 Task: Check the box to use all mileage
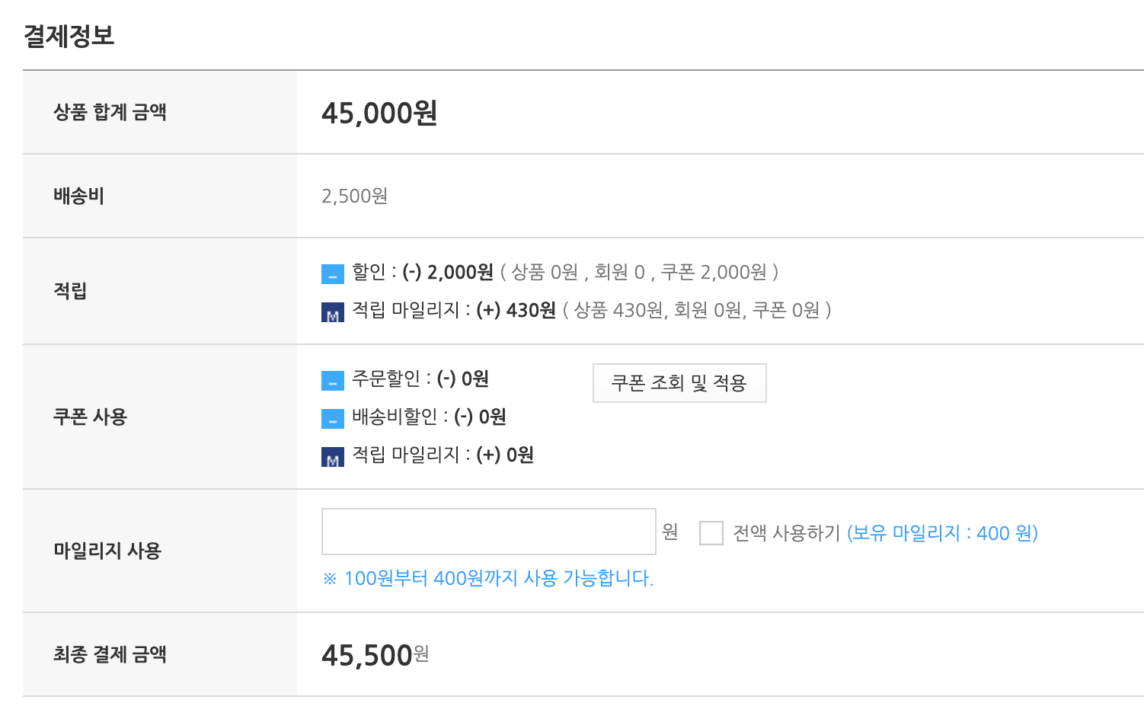[x=711, y=533]
